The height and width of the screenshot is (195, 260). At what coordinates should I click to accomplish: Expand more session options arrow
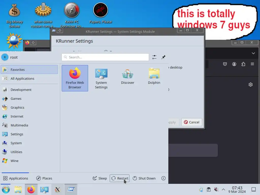coord(164,178)
